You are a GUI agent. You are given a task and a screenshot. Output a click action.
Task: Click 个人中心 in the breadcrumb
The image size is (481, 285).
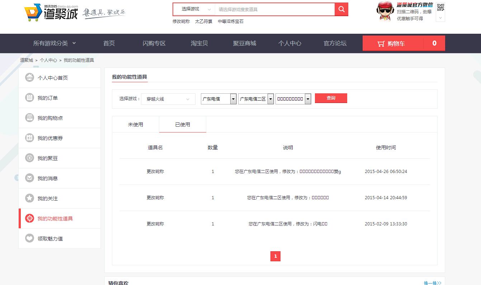pyautogui.click(x=48, y=60)
